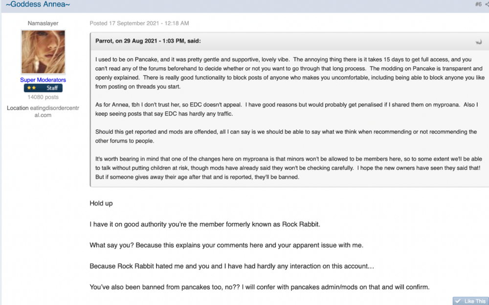
Task: Open the #6 post permalink
Action: 478,4
